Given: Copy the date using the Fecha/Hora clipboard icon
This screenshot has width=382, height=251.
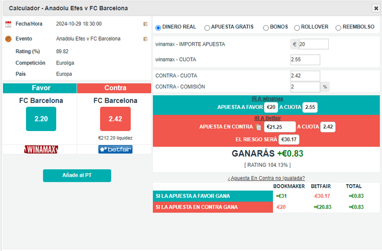Looking at the screenshot, I should tap(145, 24).
